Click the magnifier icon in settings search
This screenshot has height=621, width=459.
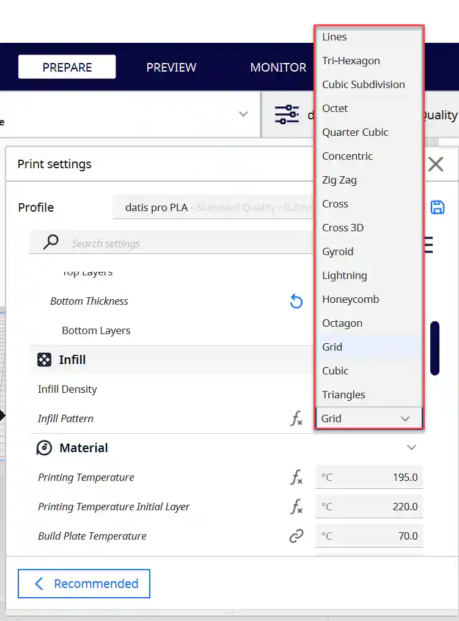click(x=51, y=242)
